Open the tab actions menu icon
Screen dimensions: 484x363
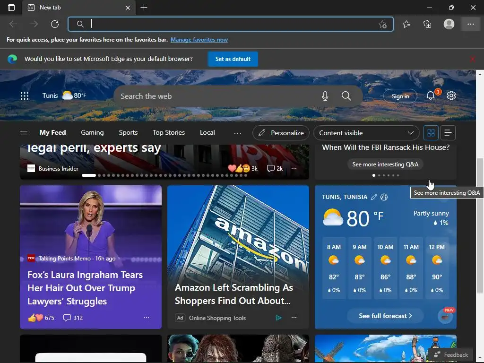[11, 8]
